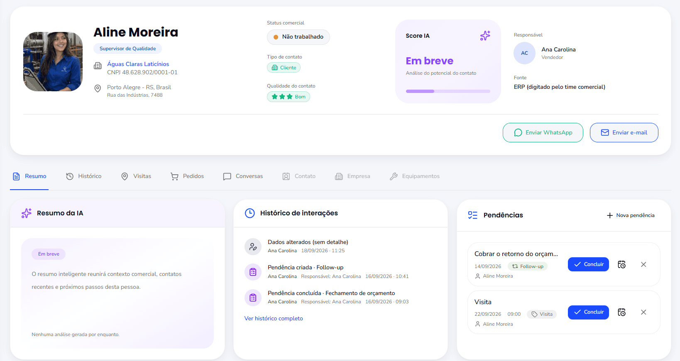Switch to the Histórico tab
This screenshot has height=361, width=680.
tap(83, 176)
